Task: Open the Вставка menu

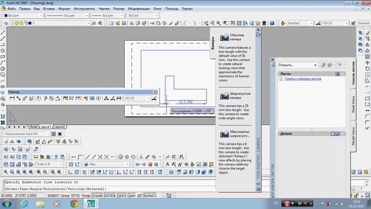Action: (x=49, y=9)
